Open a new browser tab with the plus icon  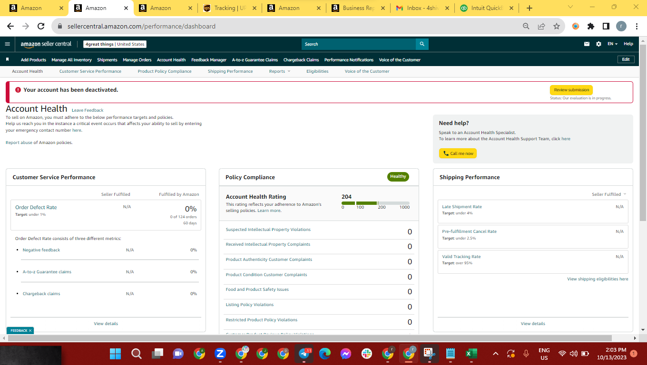529,8
